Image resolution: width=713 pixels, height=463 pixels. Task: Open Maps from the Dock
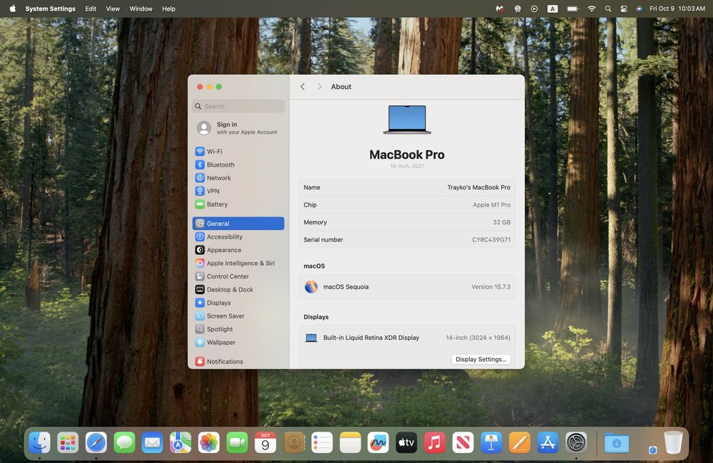pyautogui.click(x=180, y=442)
